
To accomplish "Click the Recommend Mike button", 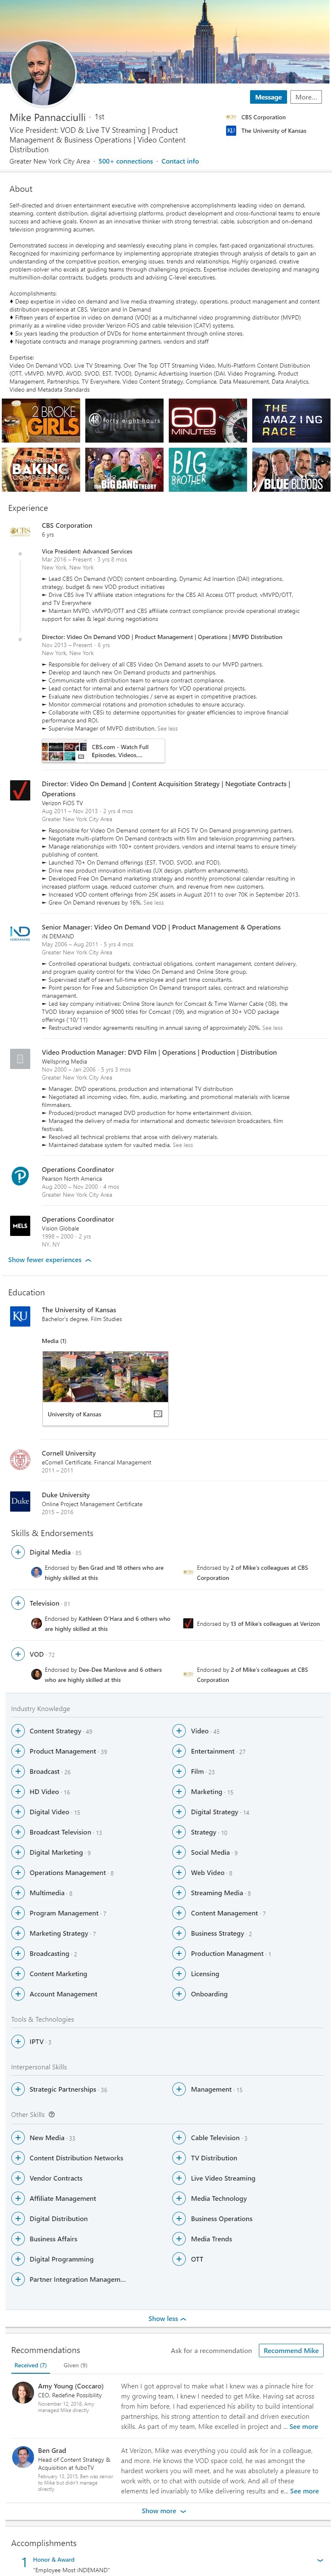I will tap(291, 2350).
